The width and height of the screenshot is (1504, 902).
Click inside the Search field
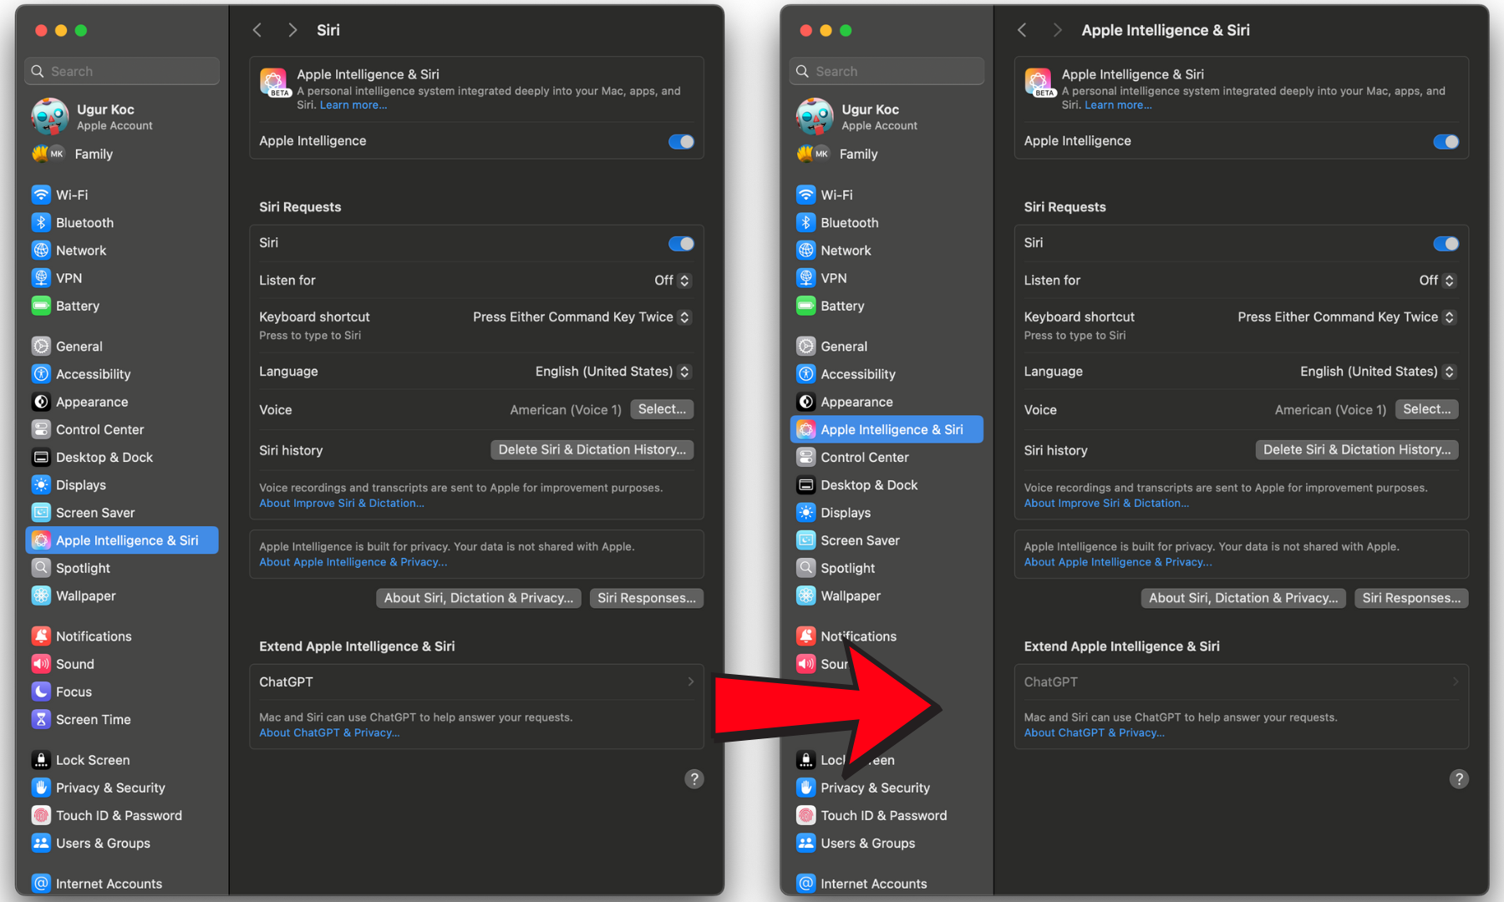point(121,71)
